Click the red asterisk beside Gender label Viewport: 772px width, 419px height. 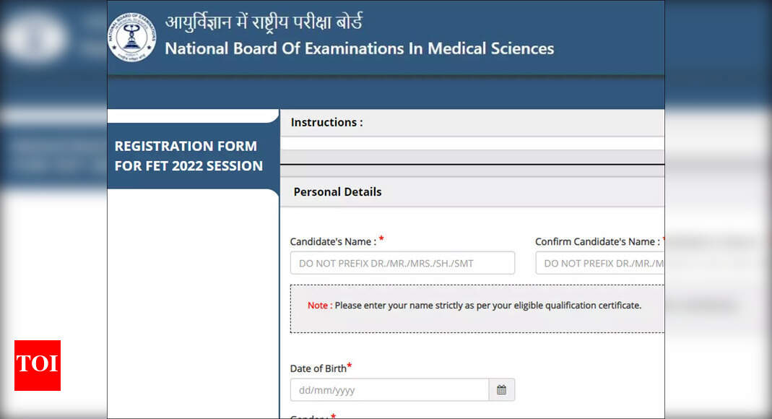tap(332, 416)
